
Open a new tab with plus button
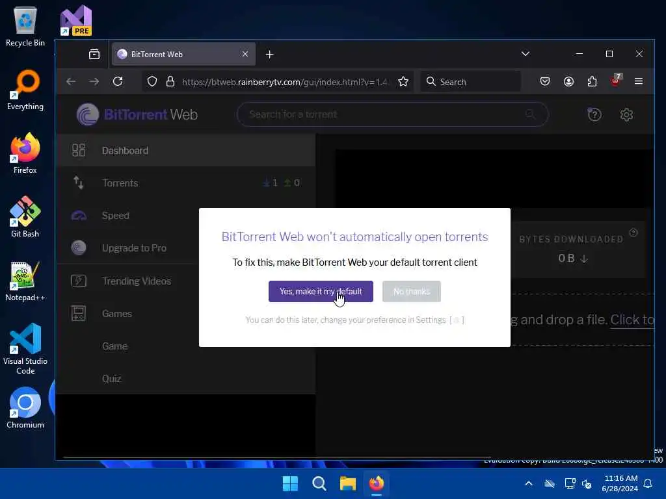point(270,55)
